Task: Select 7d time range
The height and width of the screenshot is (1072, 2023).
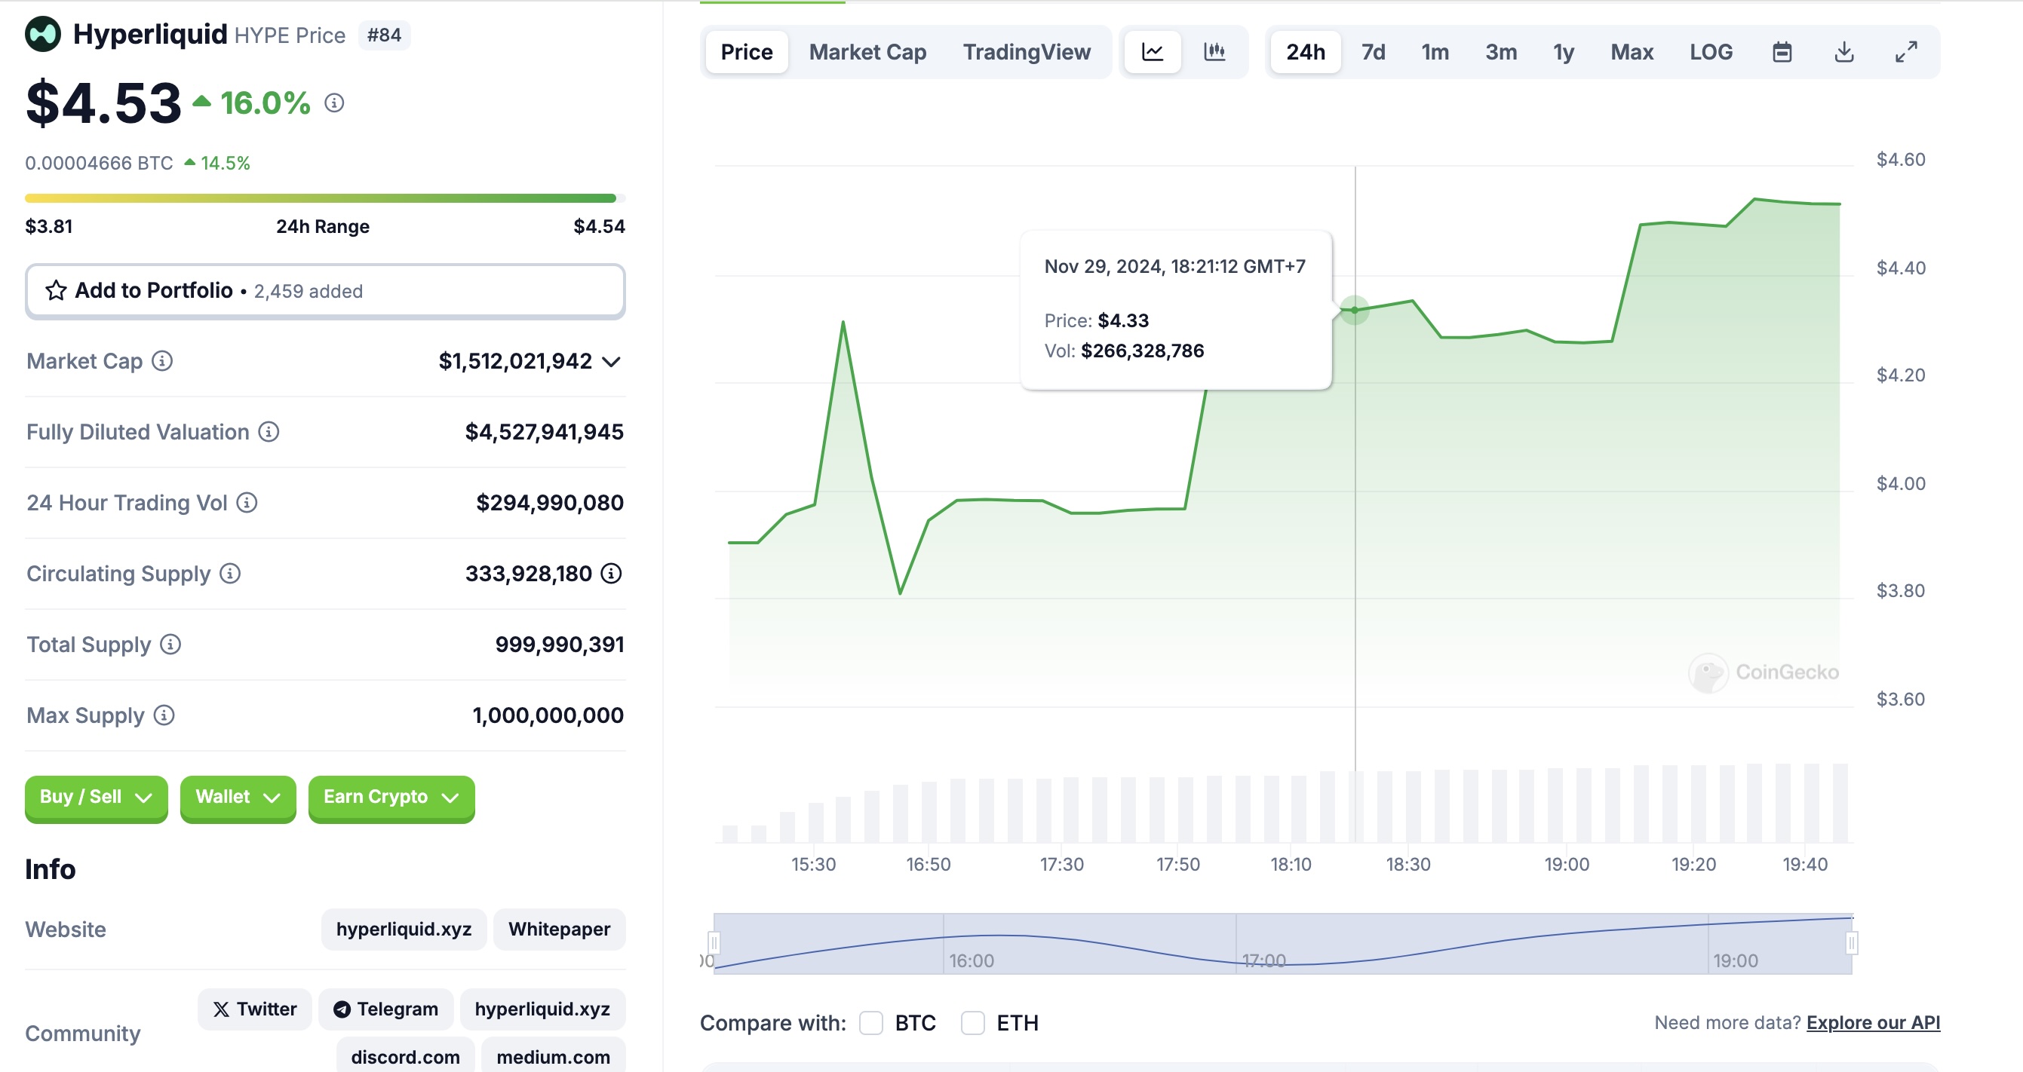Action: click(x=1373, y=52)
